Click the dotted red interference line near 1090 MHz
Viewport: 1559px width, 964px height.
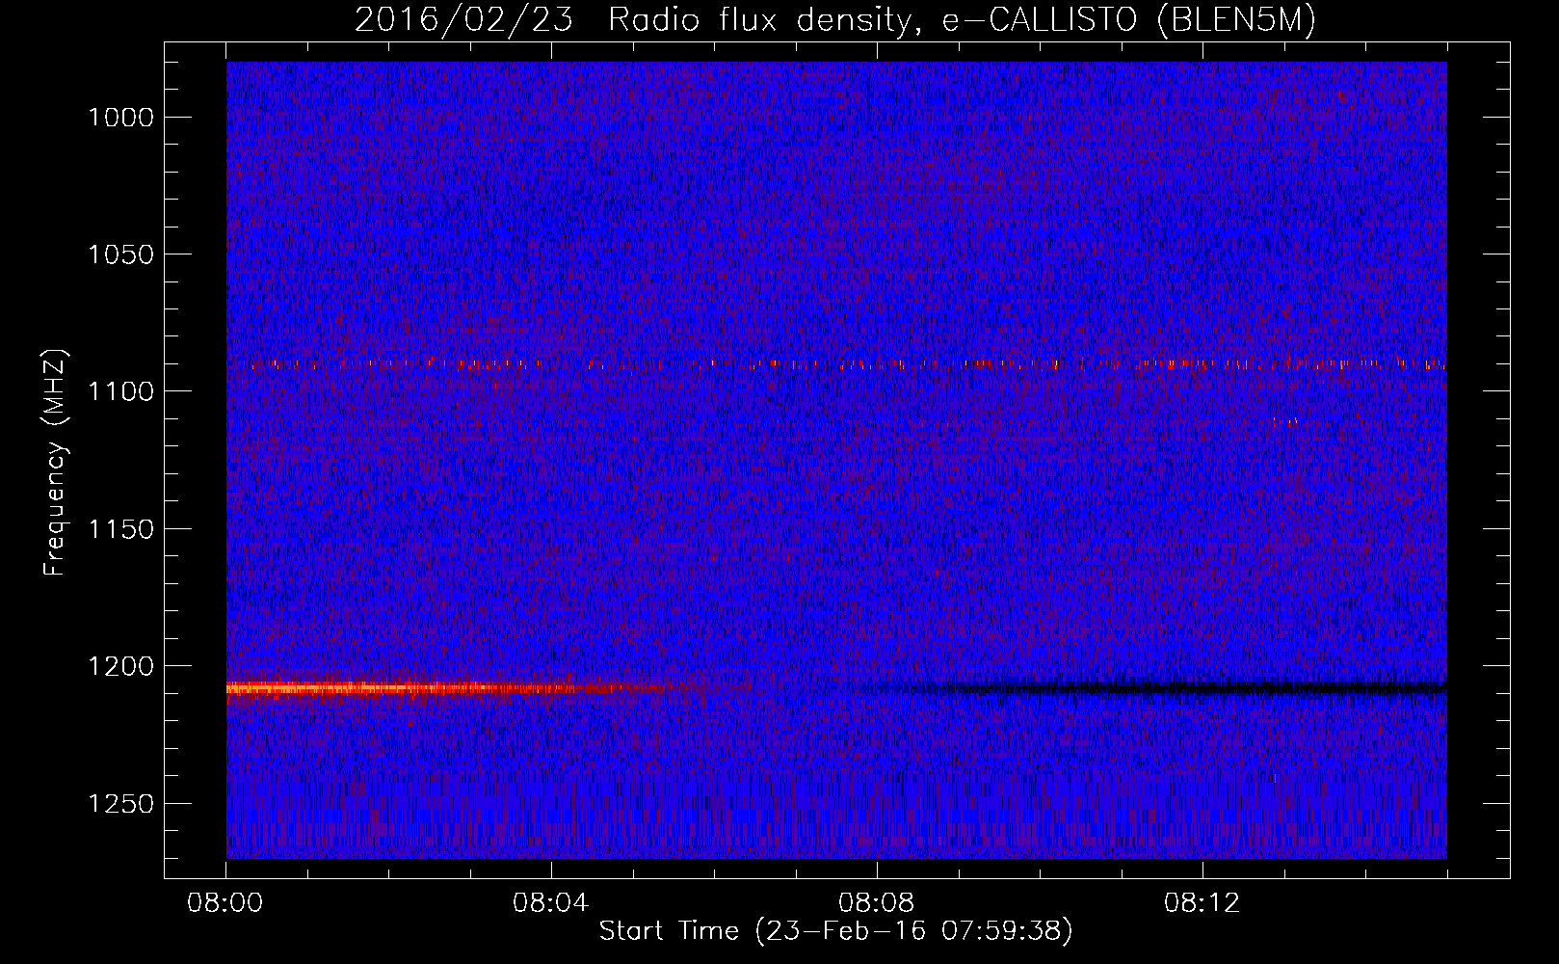pos(848,364)
